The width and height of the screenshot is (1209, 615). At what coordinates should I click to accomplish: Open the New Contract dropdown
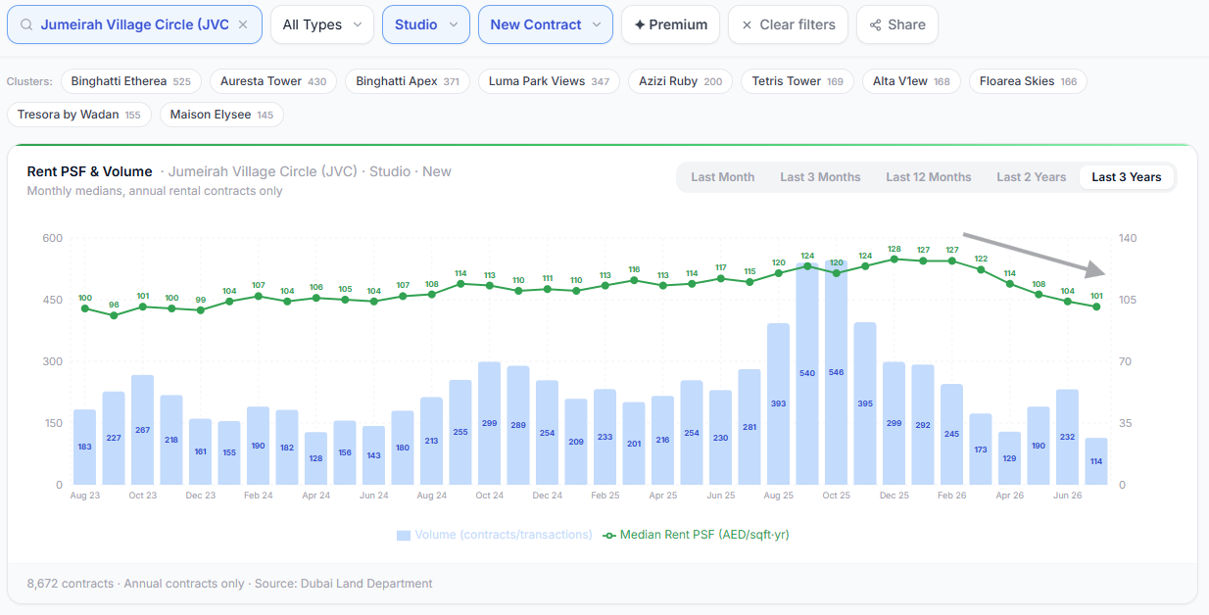546,24
